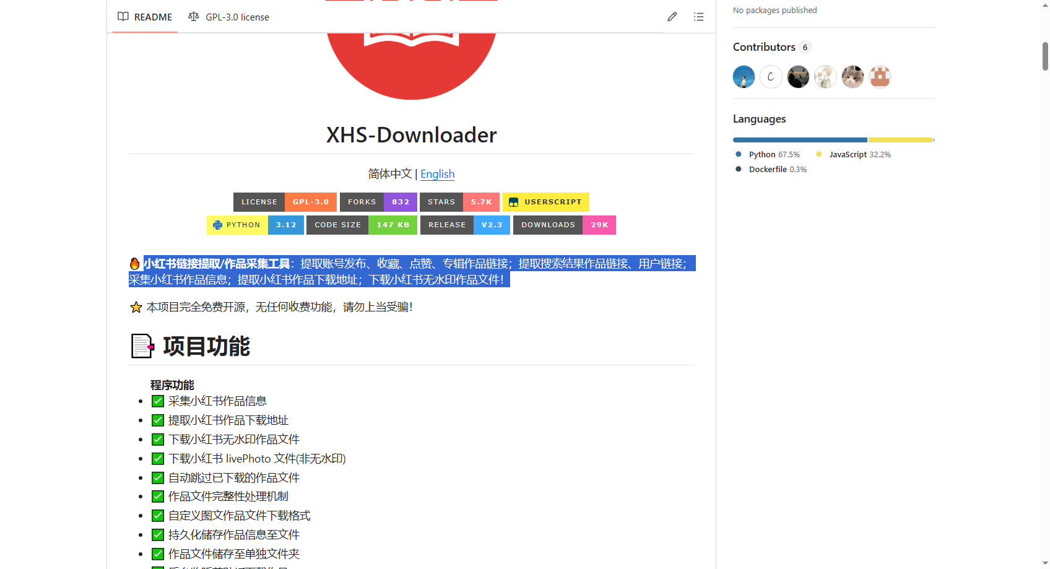
Task: Click the 简体中文 language label
Action: tap(390, 174)
